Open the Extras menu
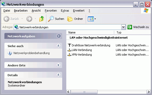Screen dimensions: 152x95 click(65, 11)
